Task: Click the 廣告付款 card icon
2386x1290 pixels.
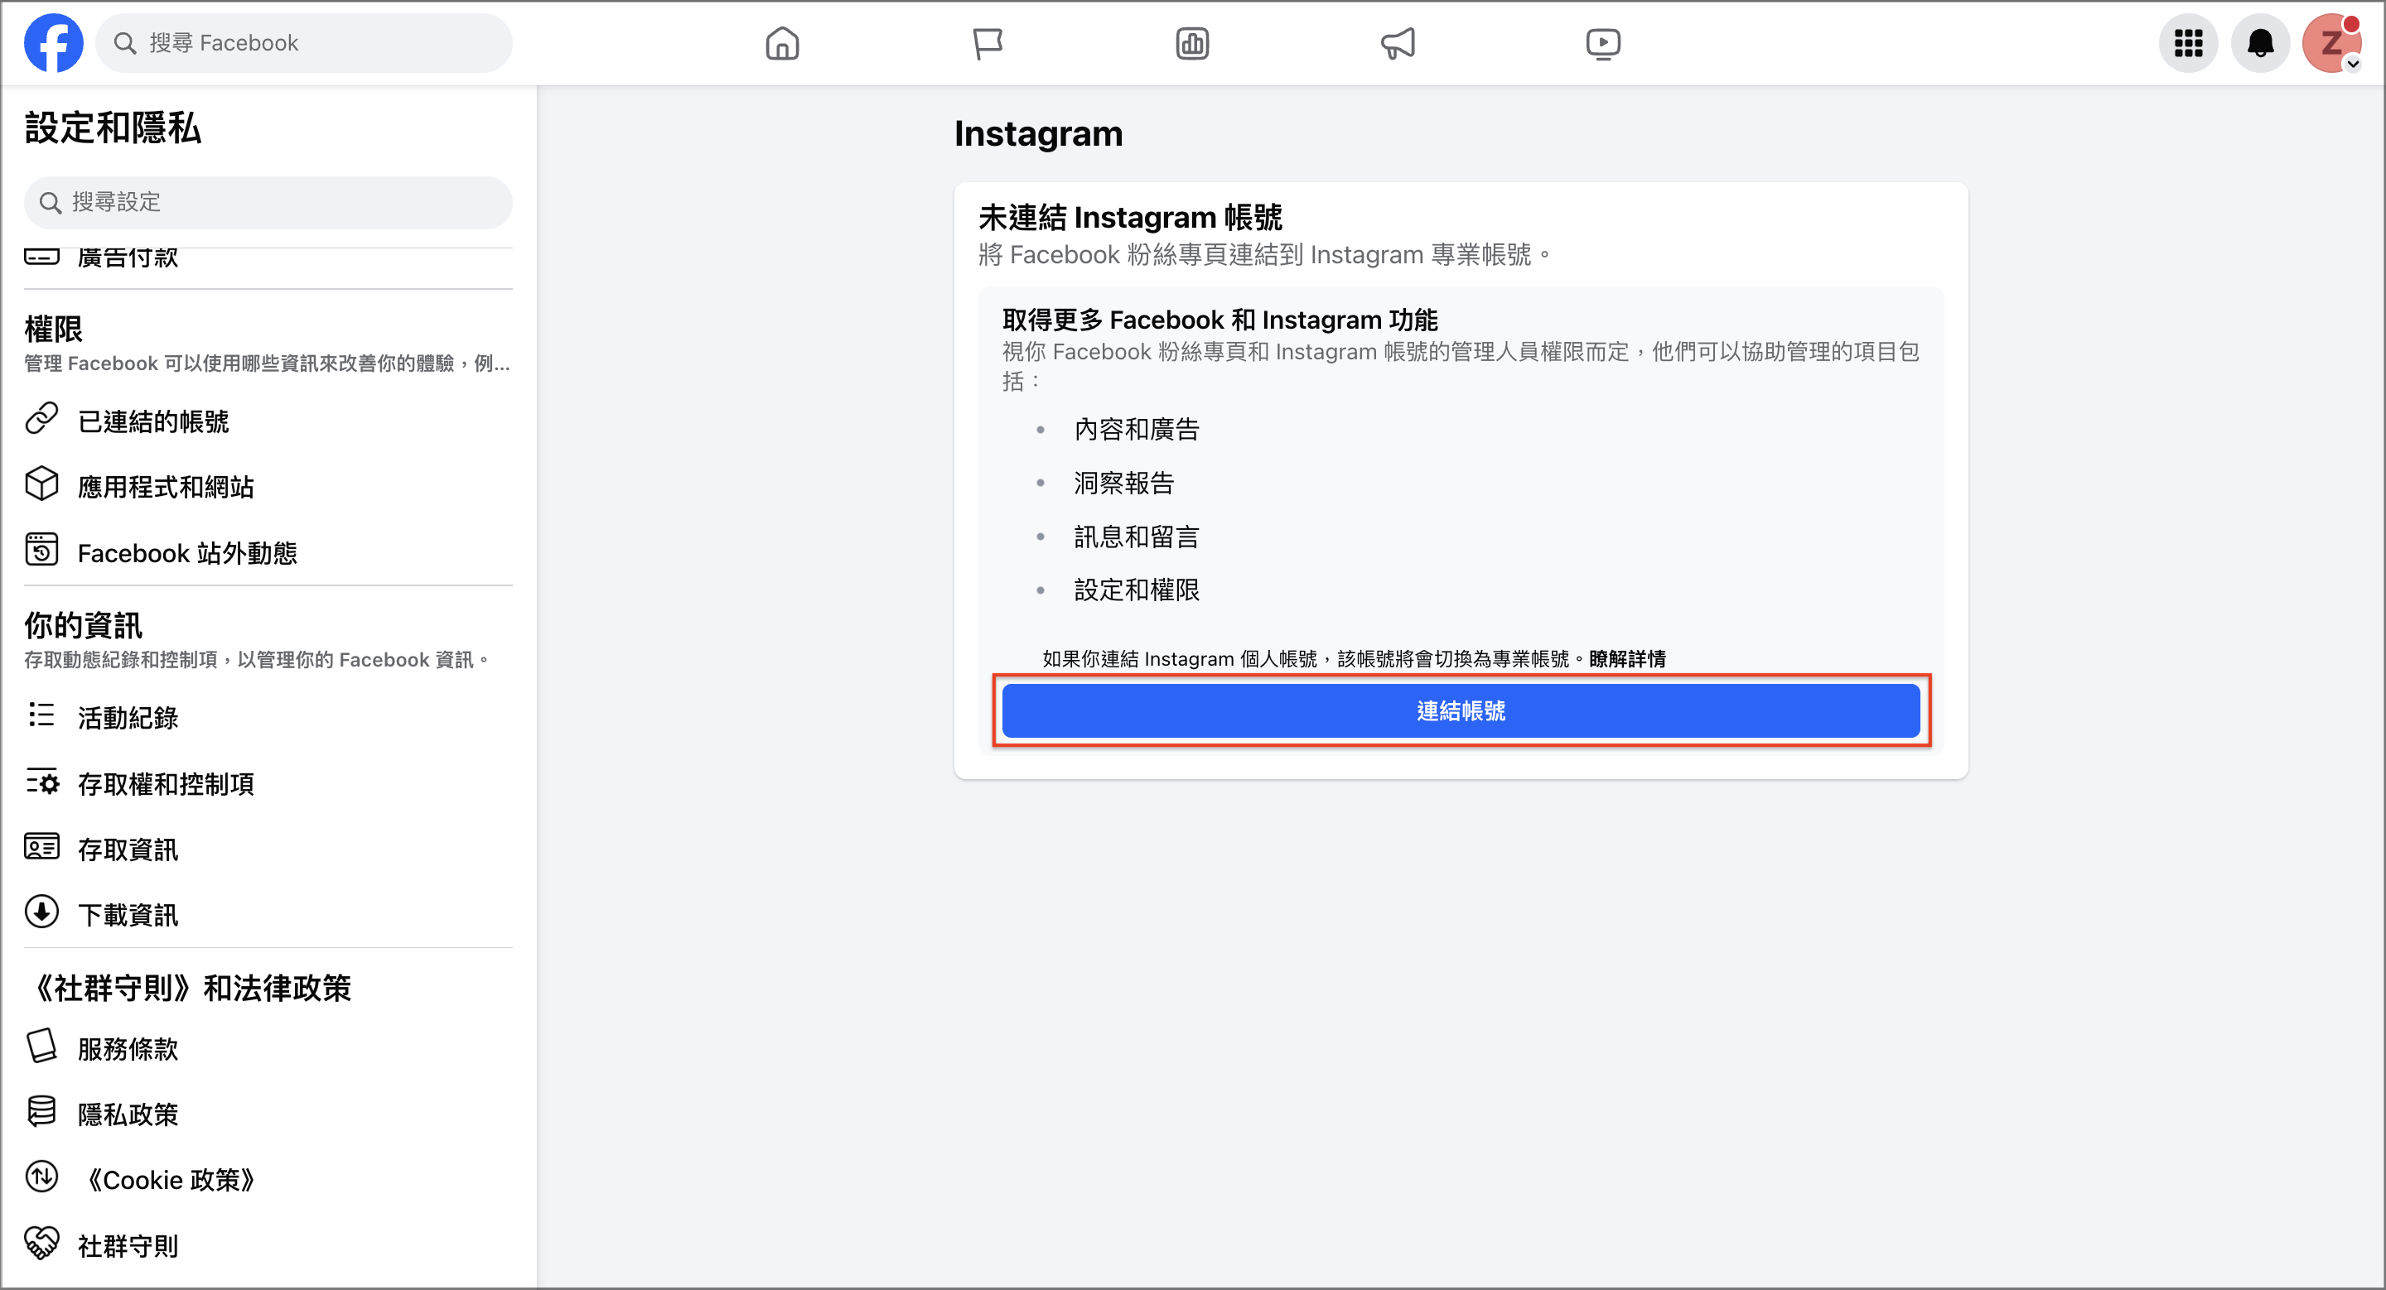Action: 41,257
